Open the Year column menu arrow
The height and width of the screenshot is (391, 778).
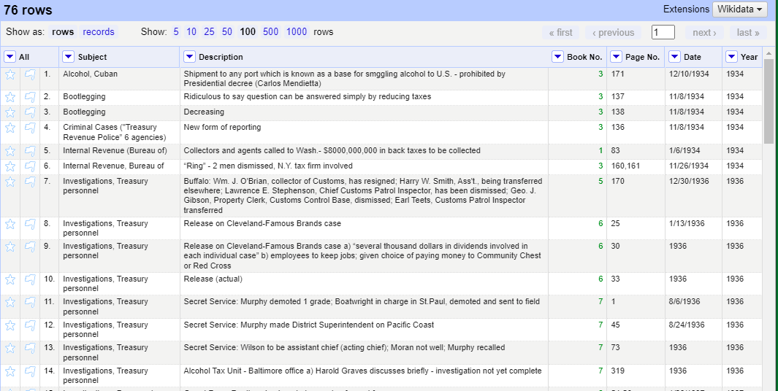click(731, 57)
